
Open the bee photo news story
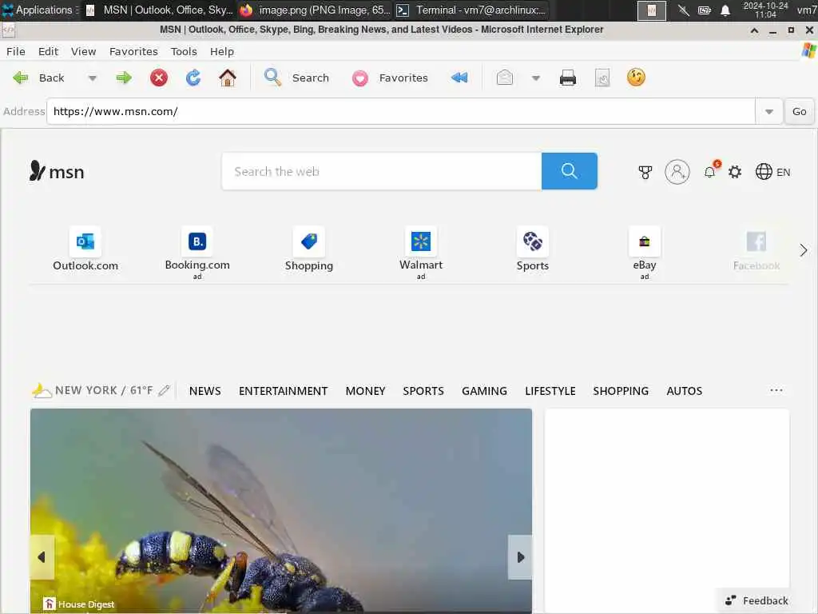[281, 511]
